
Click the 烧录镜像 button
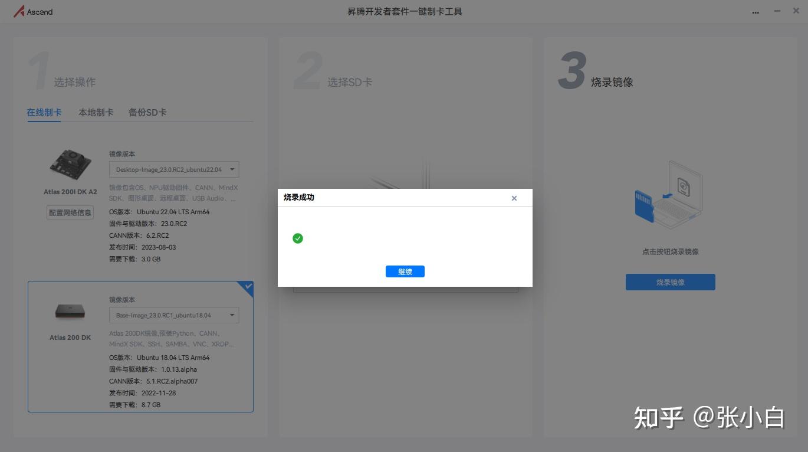671,282
